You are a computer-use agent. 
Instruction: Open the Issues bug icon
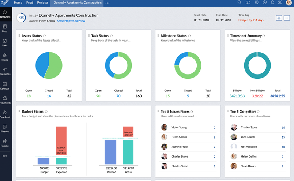click(5, 55)
